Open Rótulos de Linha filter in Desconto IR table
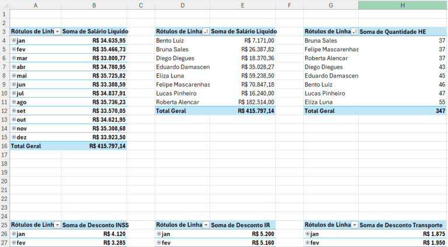This screenshot has width=448, height=247. 206,225
